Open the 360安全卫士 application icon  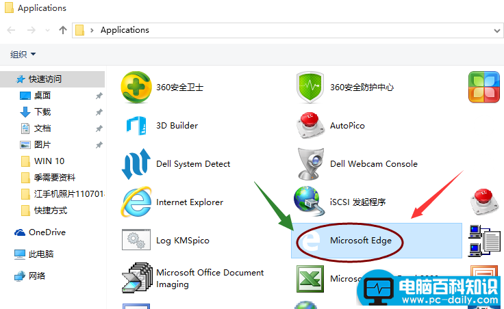136,88
